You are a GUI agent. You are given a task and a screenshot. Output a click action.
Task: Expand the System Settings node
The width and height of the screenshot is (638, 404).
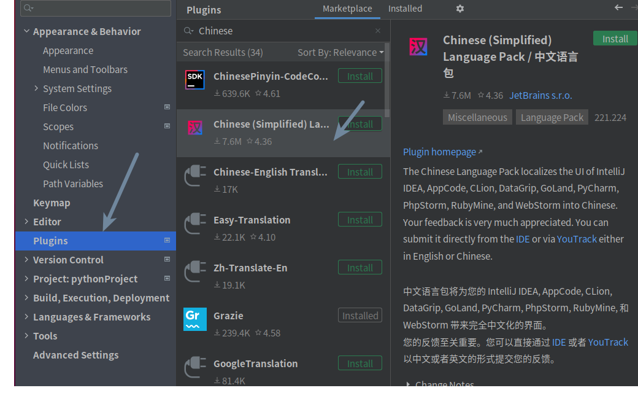(x=36, y=88)
